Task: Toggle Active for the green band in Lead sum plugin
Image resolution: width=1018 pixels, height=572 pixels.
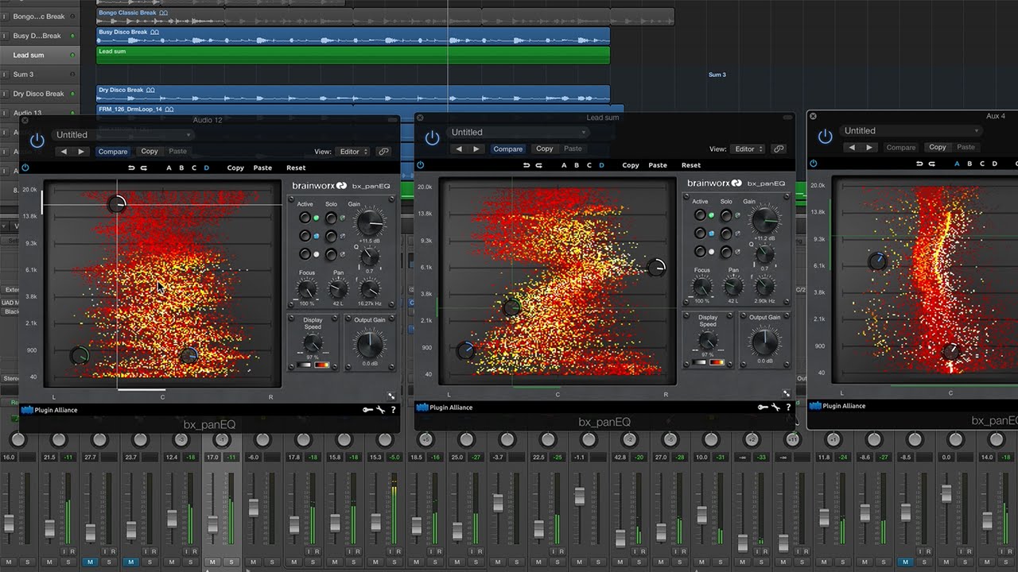Action: click(700, 215)
